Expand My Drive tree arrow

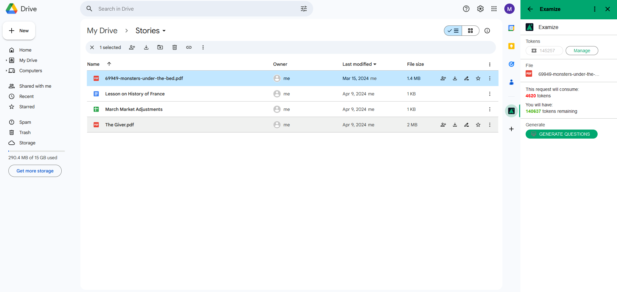pos(6,60)
